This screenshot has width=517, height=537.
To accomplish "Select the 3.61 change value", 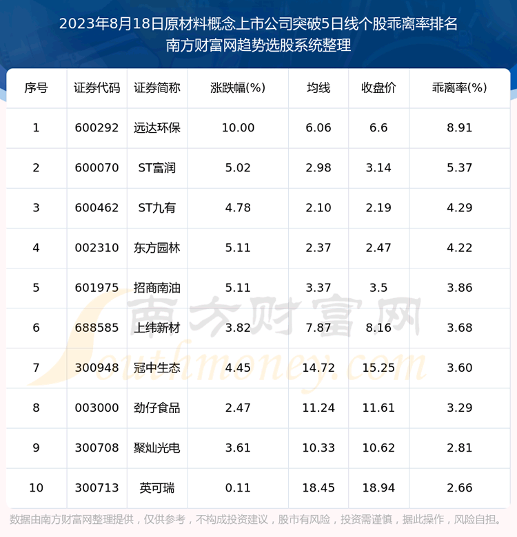I will tap(238, 448).
